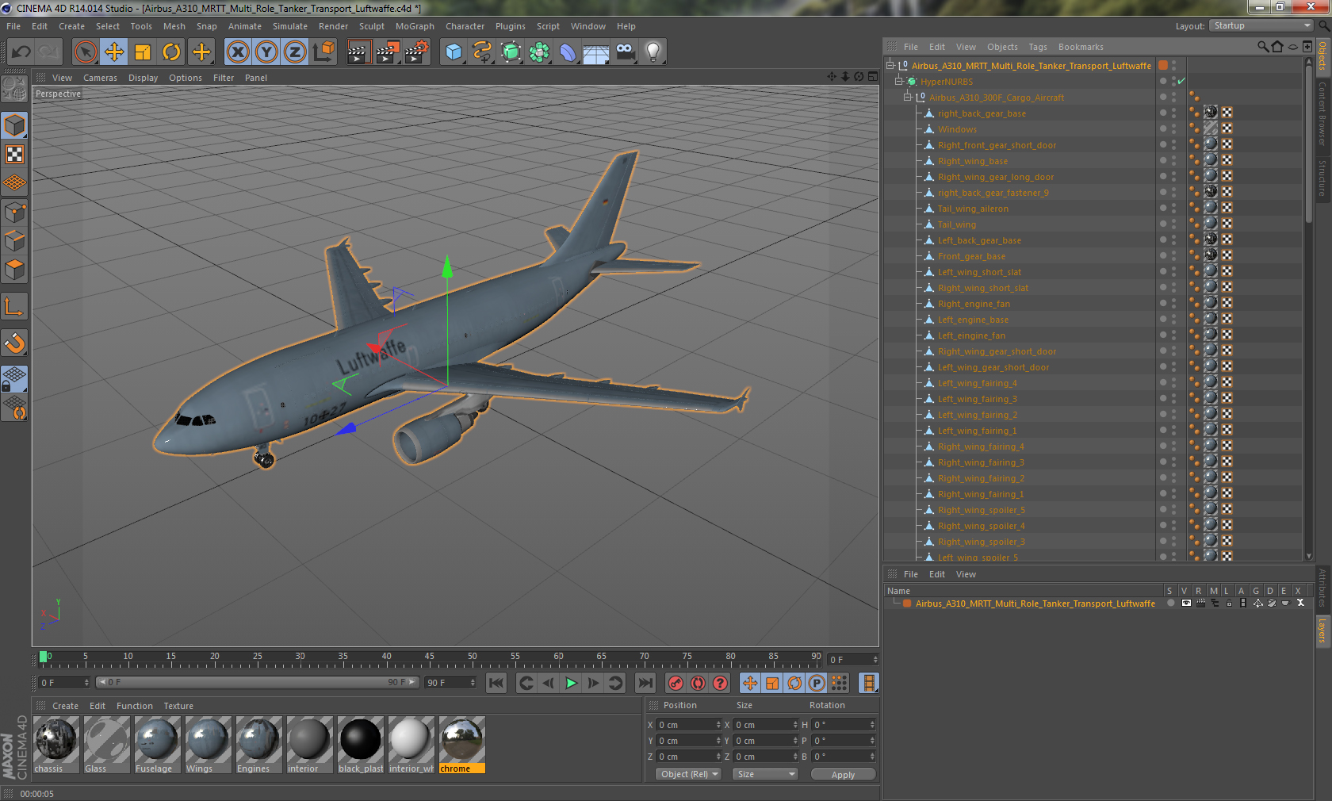Collapse the Airbus_A310_MRTT root object
This screenshot has height=801, width=1332.
(891, 65)
